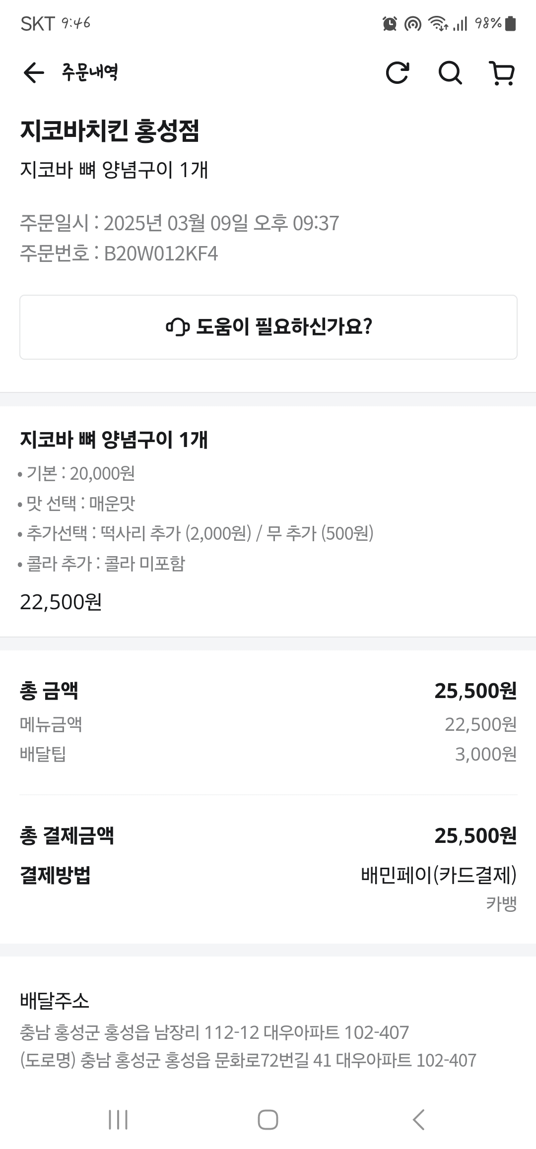Screen dimensions: 536x1149
Task: Open the 지코바치킨 홍성점 store page
Action: pos(110,131)
